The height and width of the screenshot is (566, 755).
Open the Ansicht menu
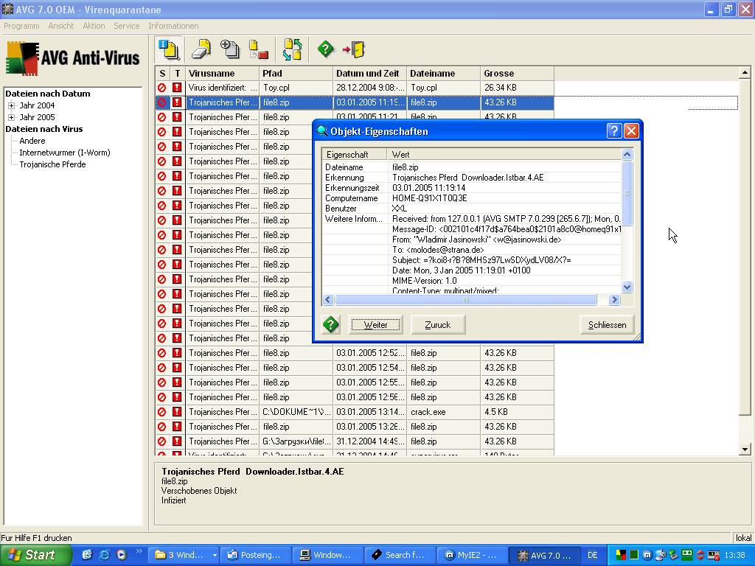pos(61,26)
